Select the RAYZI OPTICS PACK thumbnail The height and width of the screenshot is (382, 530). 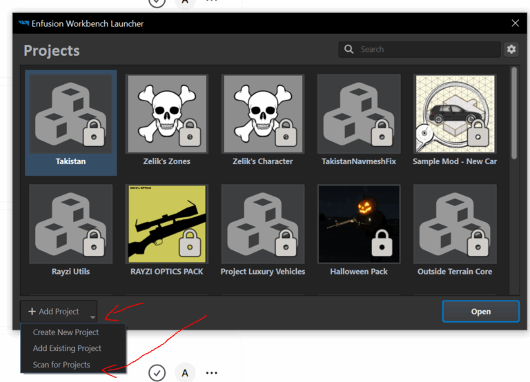coord(166,224)
